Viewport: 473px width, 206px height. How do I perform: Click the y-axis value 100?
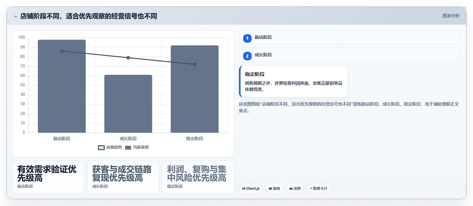click(x=21, y=37)
